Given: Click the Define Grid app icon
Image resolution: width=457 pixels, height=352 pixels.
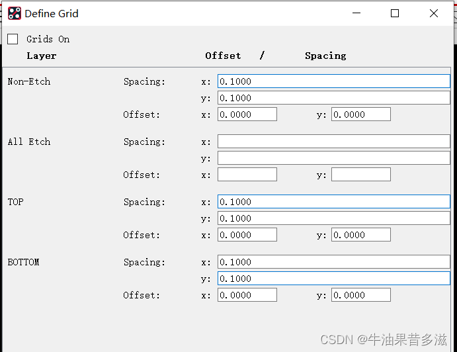Looking at the screenshot, I should click(x=14, y=13).
